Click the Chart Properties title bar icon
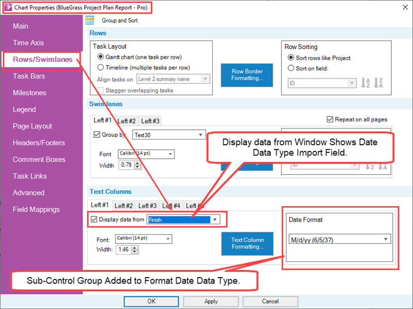This screenshot has width=413, height=309. pyautogui.click(x=7, y=7)
